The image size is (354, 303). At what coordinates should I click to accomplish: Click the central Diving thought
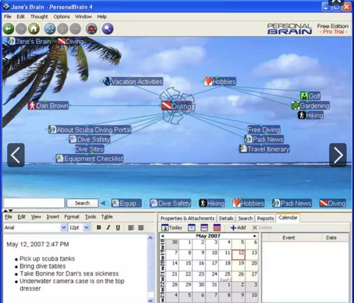point(177,106)
